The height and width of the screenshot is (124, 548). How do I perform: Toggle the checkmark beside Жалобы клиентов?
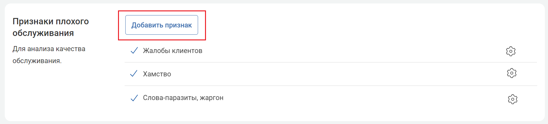click(x=134, y=50)
